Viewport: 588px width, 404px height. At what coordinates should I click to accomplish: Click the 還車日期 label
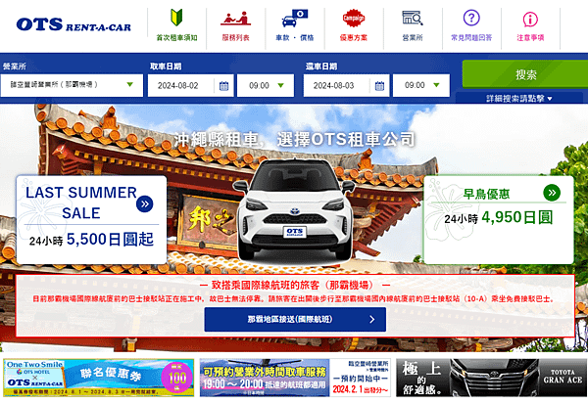click(x=321, y=67)
